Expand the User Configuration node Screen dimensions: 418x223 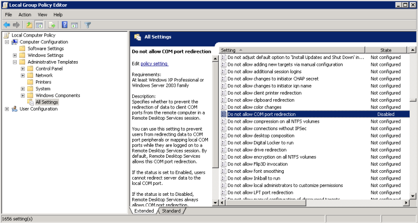pyautogui.click(x=7, y=109)
